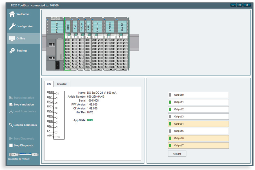Screen dimensions: 255x170
Task: Click the USB connection status graphic
Action: tap(24, 154)
